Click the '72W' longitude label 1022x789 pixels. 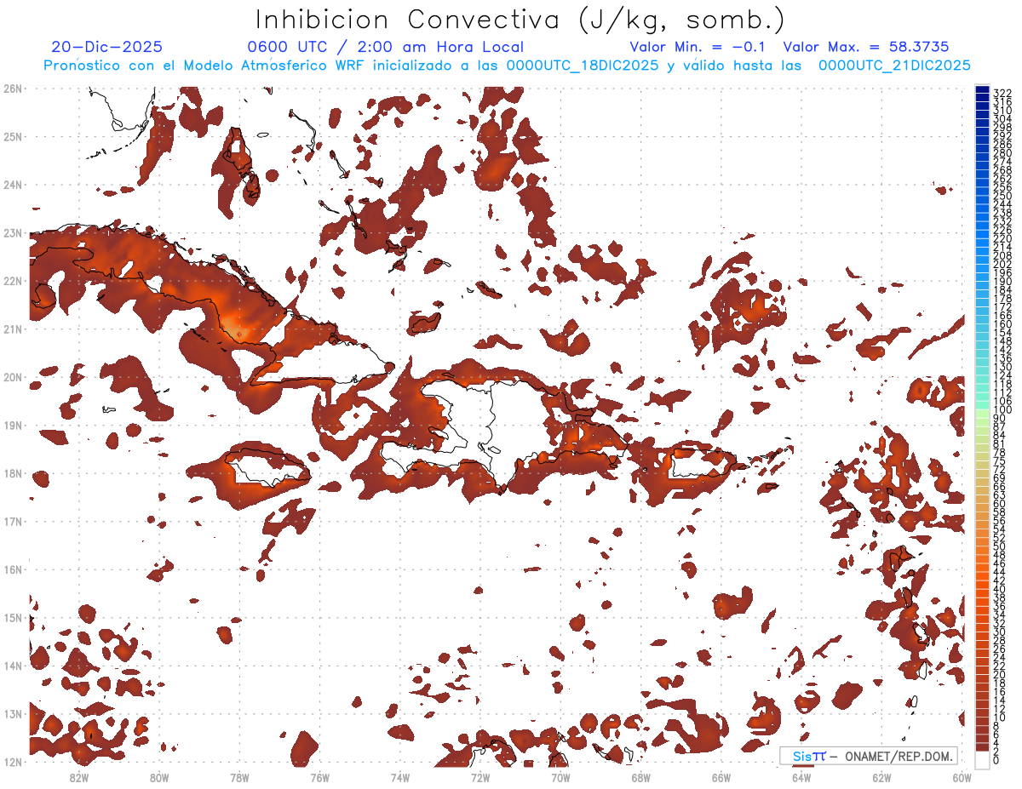click(480, 777)
